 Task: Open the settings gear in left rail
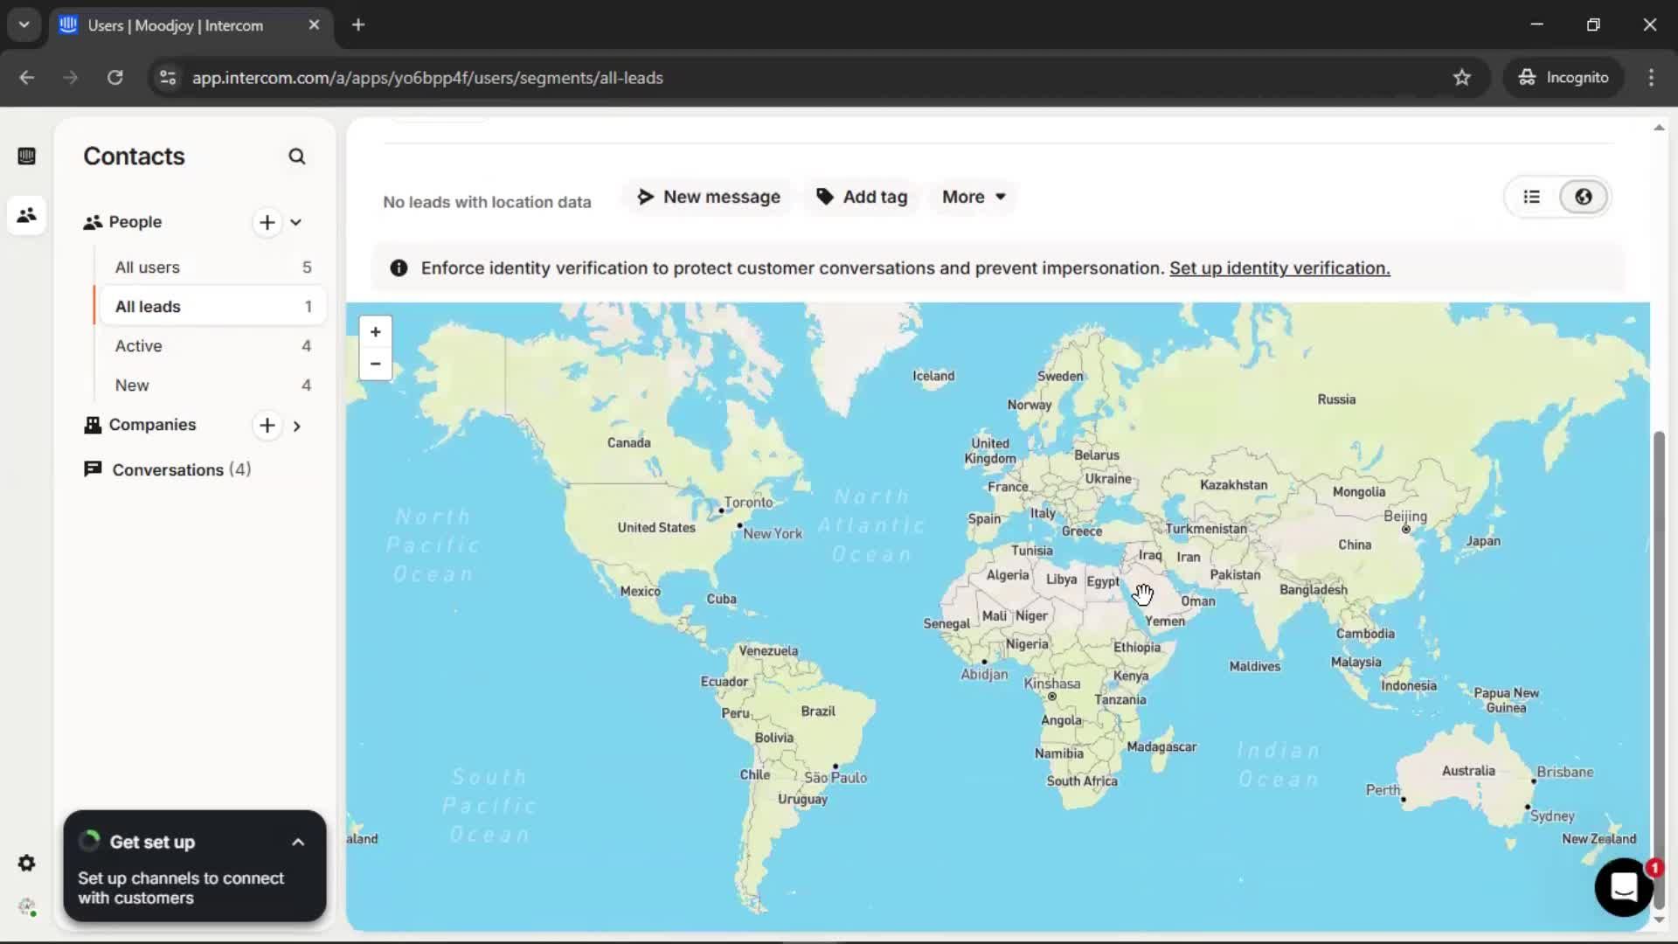coord(26,864)
